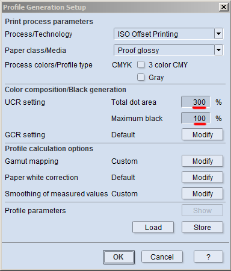Modify the GCR setting
The height and width of the screenshot is (271, 231).
pyautogui.click(x=202, y=134)
